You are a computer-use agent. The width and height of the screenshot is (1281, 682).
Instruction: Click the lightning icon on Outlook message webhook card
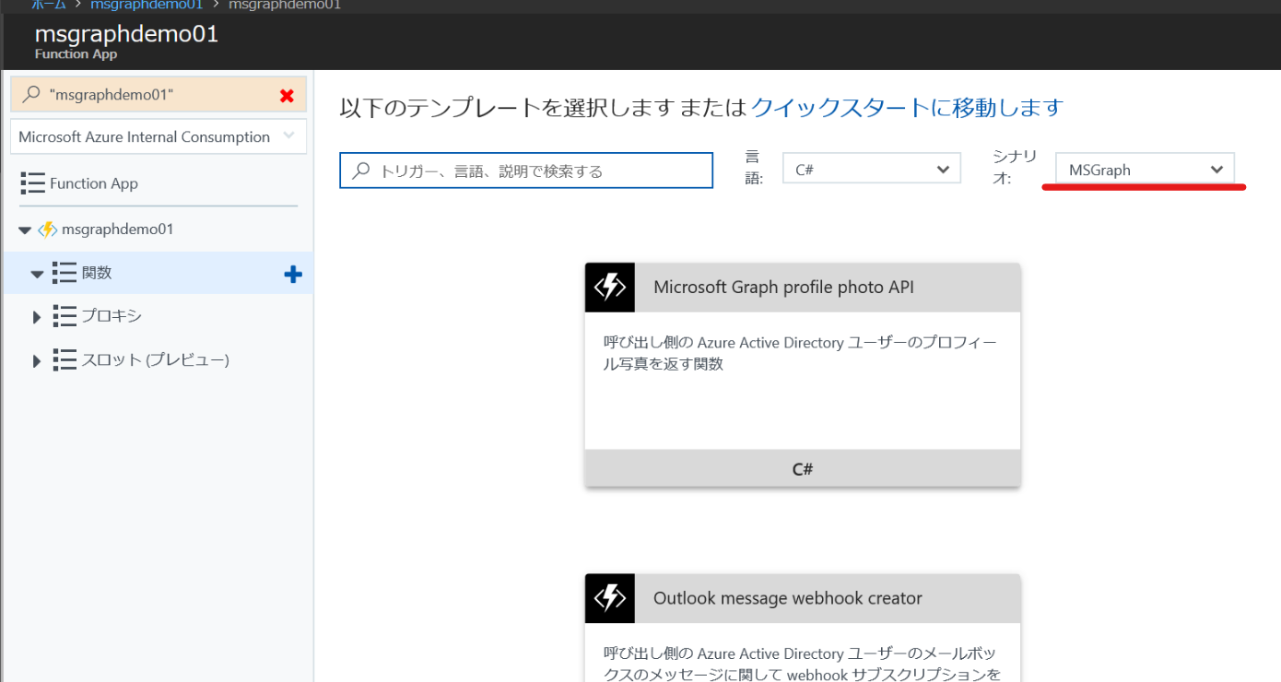[x=609, y=597]
